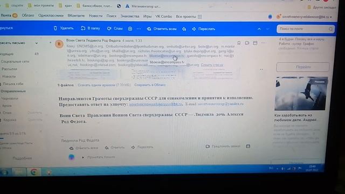Click the Windows Start button
Viewport: 345px width, 194px height.
pos(4,172)
